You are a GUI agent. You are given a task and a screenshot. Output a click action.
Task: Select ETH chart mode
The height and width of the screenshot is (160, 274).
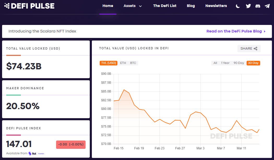click(123, 63)
